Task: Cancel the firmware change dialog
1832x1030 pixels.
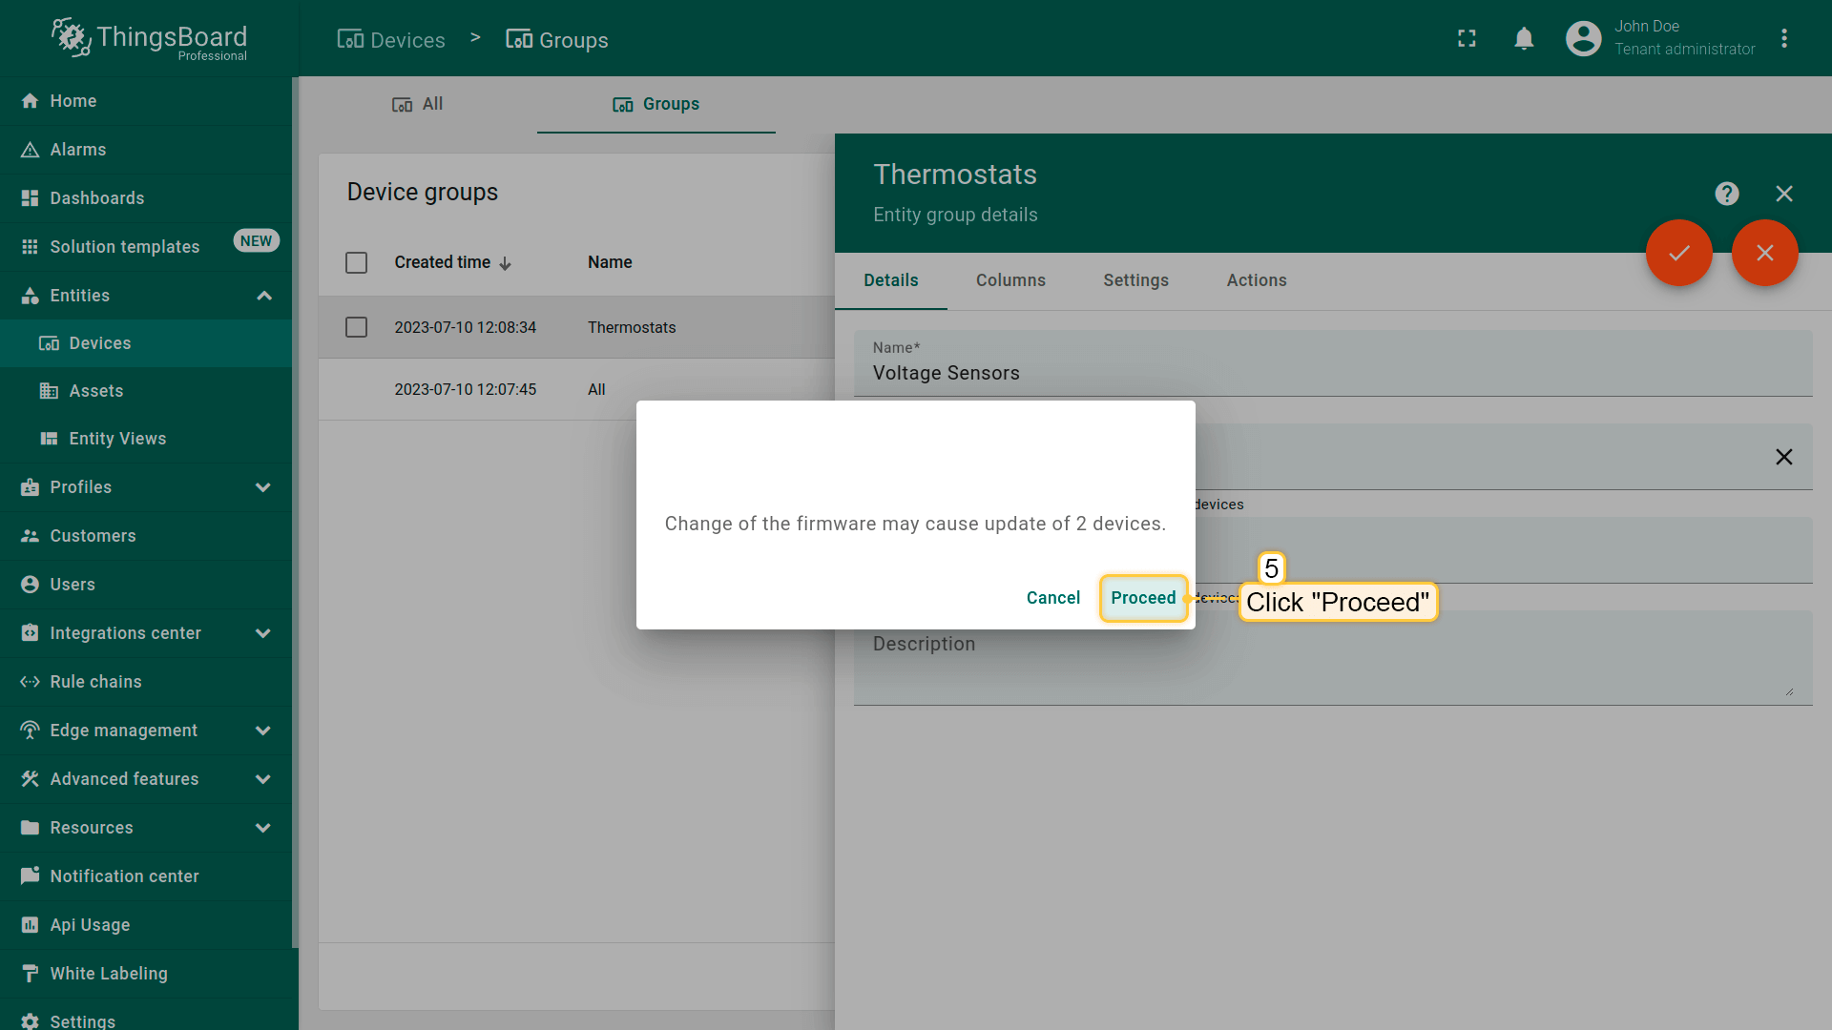Action: click(1052, 598)
